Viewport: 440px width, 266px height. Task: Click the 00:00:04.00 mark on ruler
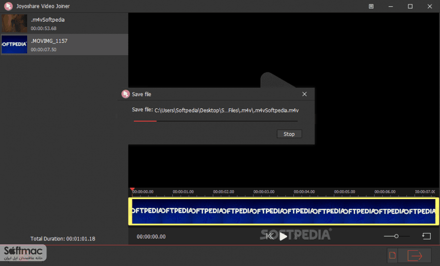(x=304, y=192)
